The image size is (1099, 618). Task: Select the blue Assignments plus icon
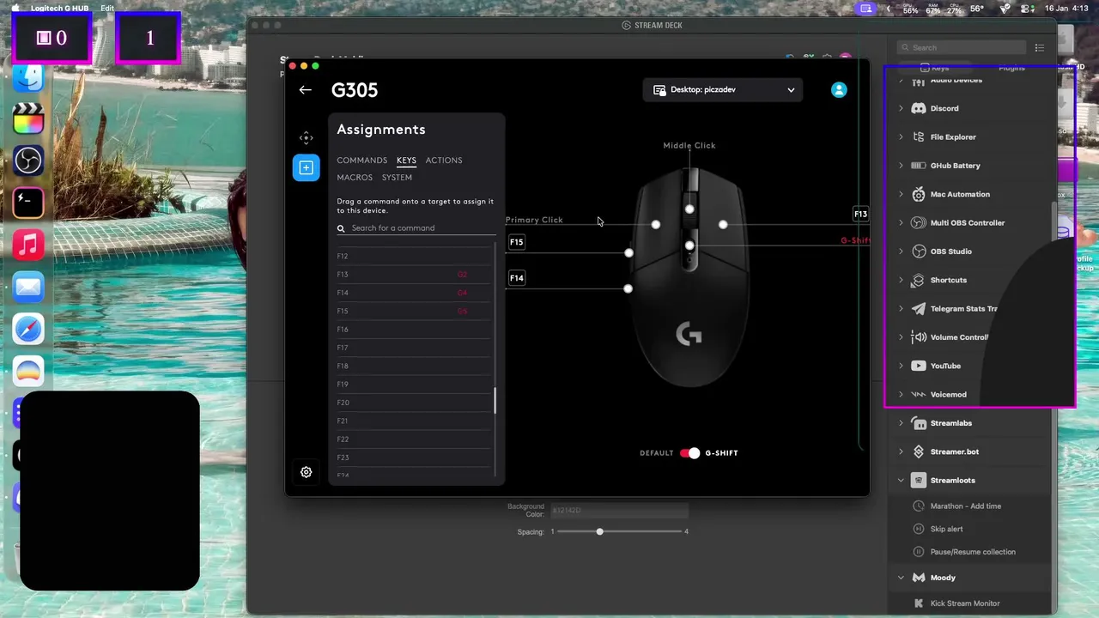(x=306, y=167)
